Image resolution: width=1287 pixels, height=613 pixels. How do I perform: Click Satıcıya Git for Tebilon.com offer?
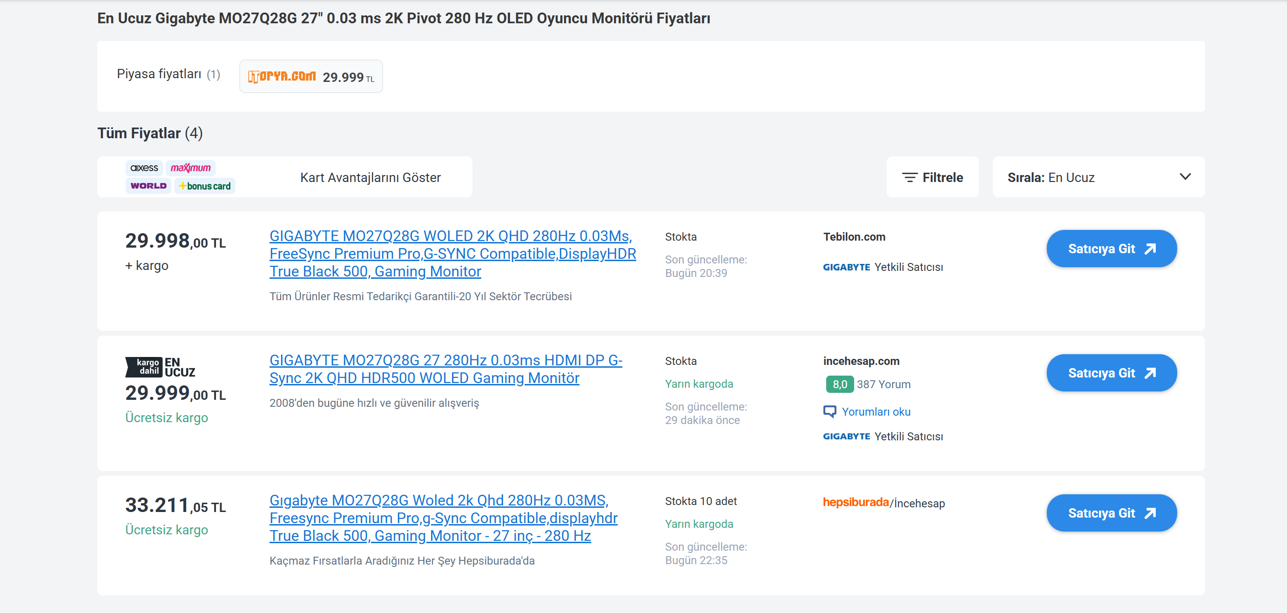[1111, 249]
